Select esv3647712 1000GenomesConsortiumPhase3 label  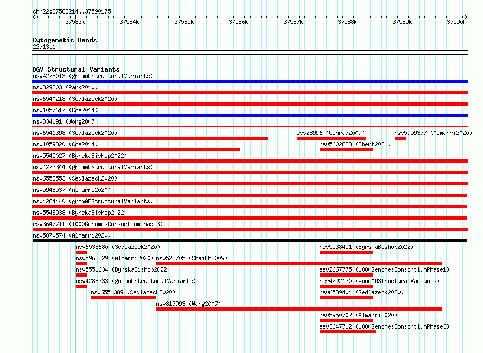point(384,326)
